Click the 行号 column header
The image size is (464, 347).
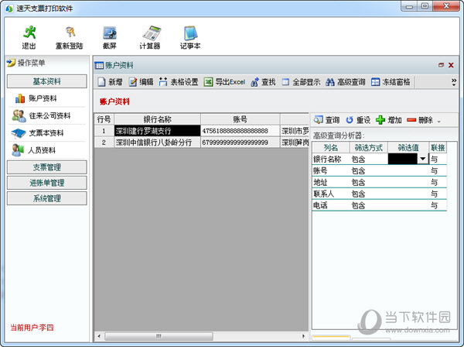[104, 119]
